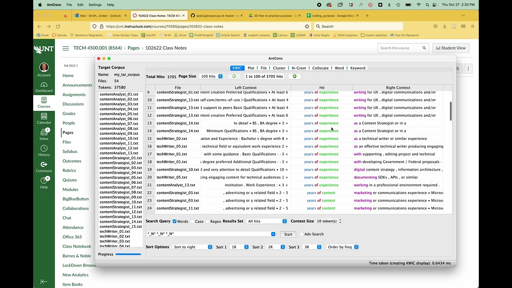Uncheck the Words search option
Screen dimensions: 512x288
tap(174, 221)
